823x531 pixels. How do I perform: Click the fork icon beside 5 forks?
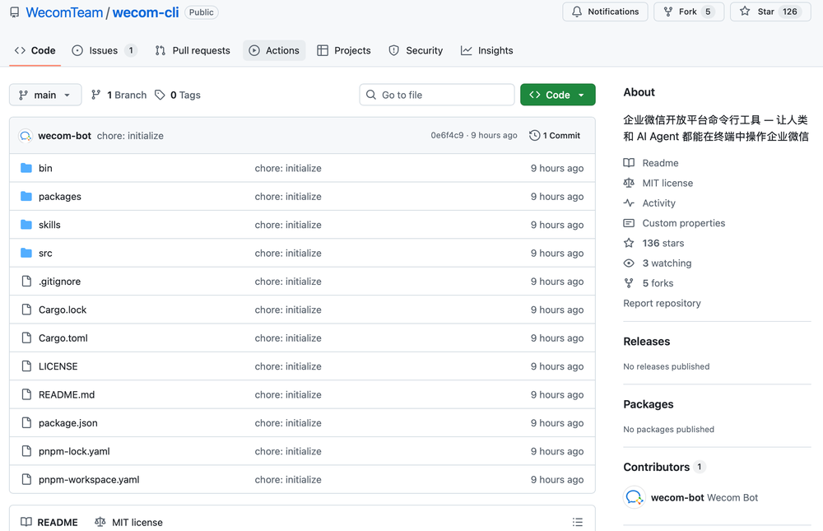[x=630, y=282]
